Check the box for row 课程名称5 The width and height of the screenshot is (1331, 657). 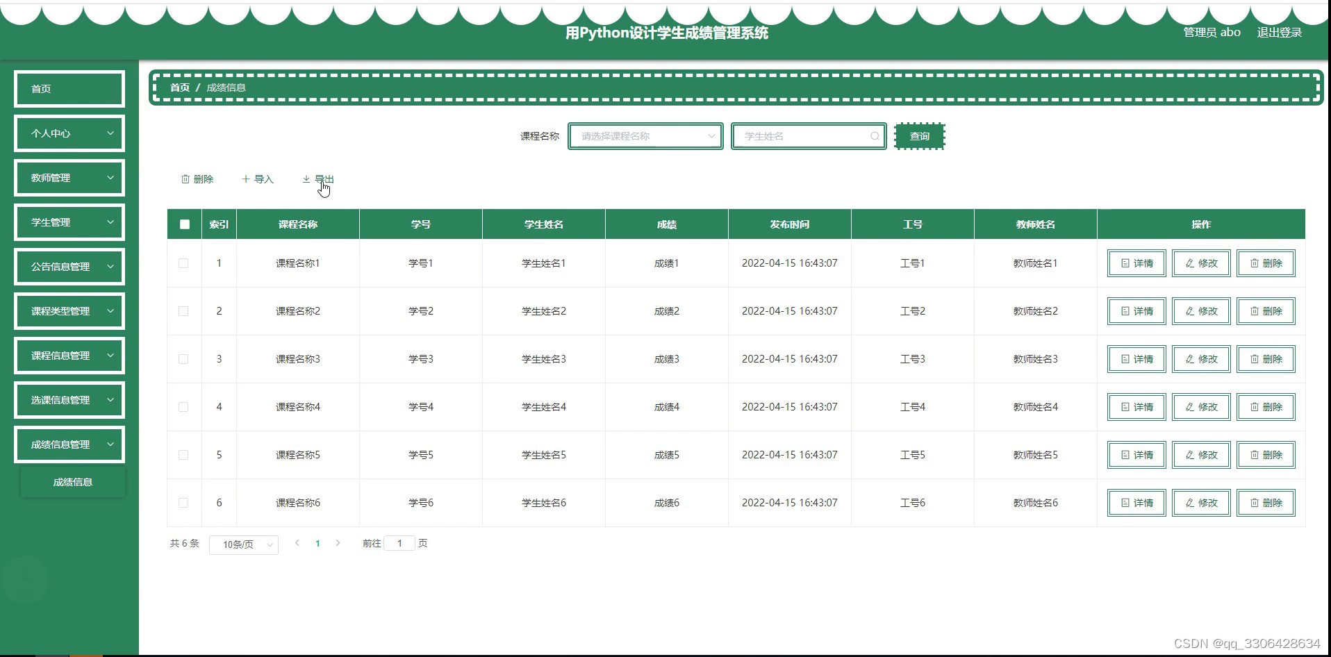183,455
